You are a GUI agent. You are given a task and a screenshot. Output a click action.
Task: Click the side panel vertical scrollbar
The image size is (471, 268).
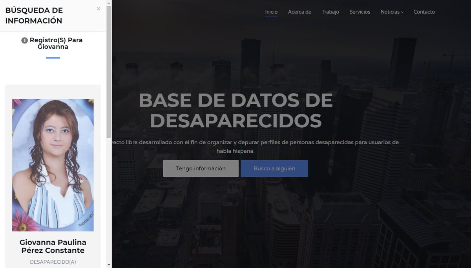109,72
